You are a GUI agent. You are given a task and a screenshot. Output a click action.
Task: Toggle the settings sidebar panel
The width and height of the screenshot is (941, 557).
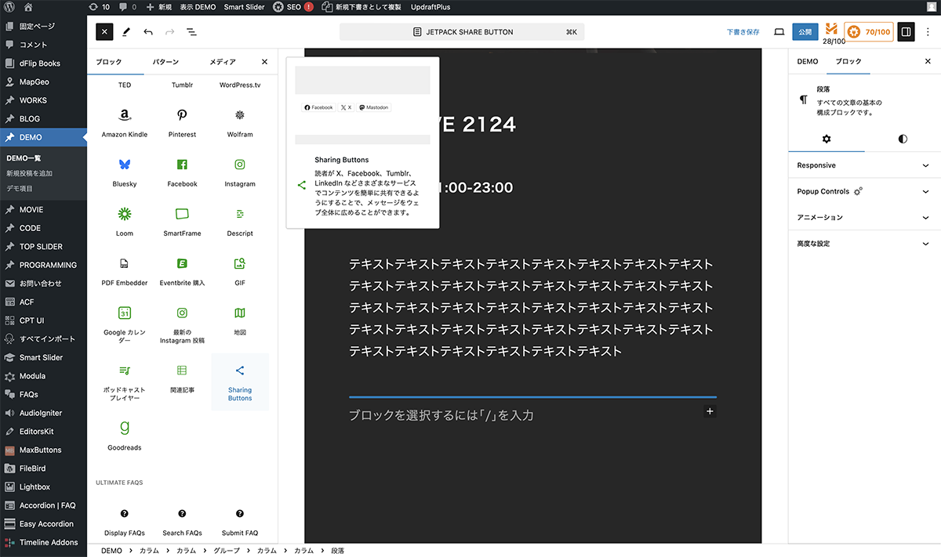[906, 32]
